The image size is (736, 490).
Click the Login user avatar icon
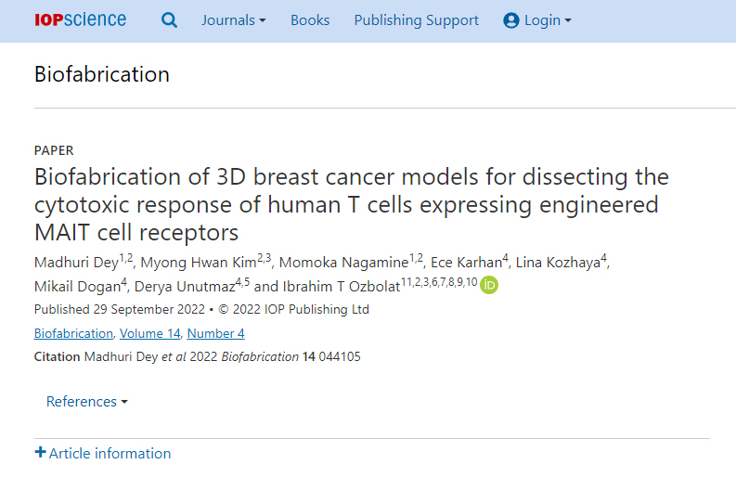[x=511, y=20]
